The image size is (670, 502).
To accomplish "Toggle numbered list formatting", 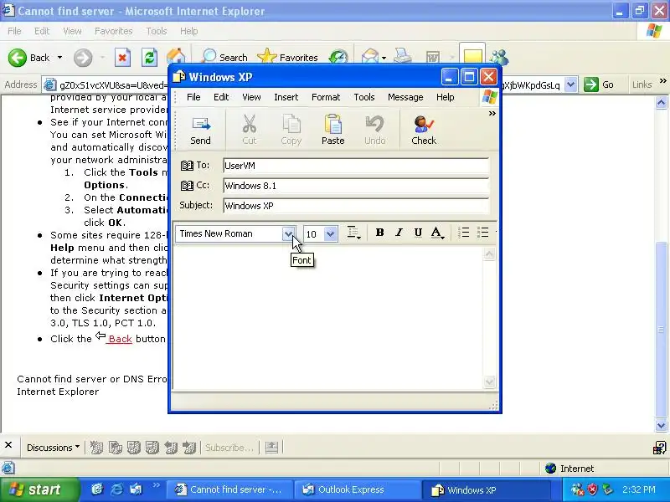I will 464,233.
